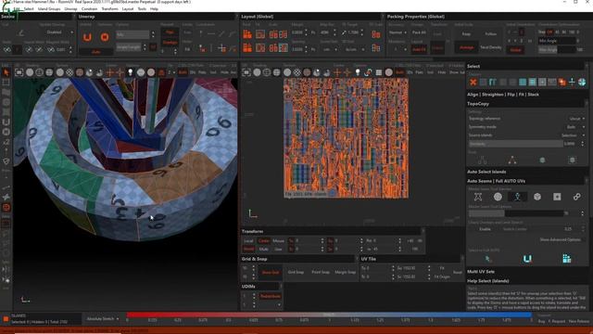593x334 pixels.
Task: Open the Help menu
Action: click(x=155, y=8)
